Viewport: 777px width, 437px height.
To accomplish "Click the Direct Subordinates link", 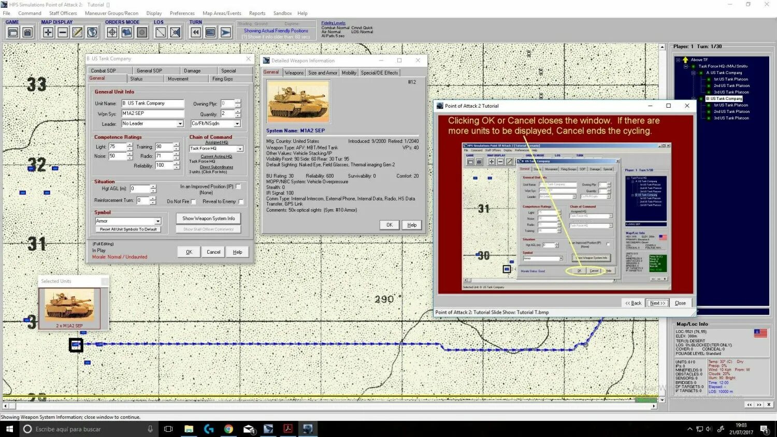I will pos(217,167).
